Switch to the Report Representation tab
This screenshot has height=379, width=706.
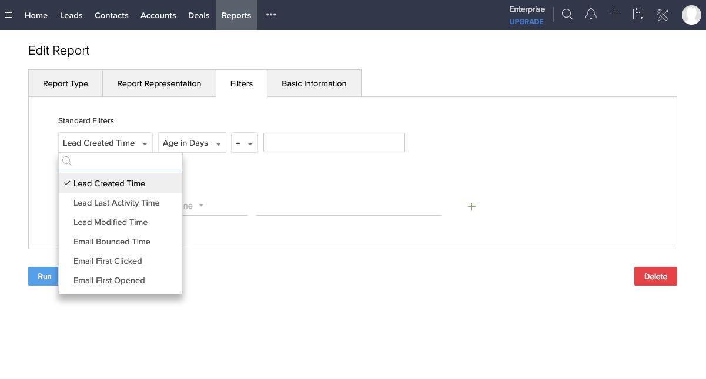click(159, 83)
